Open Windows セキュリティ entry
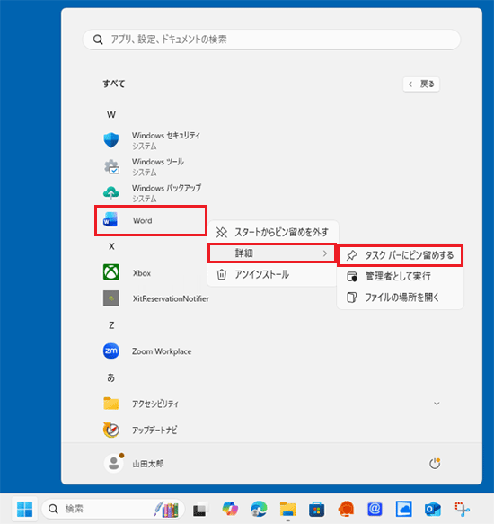 (152, 140)
